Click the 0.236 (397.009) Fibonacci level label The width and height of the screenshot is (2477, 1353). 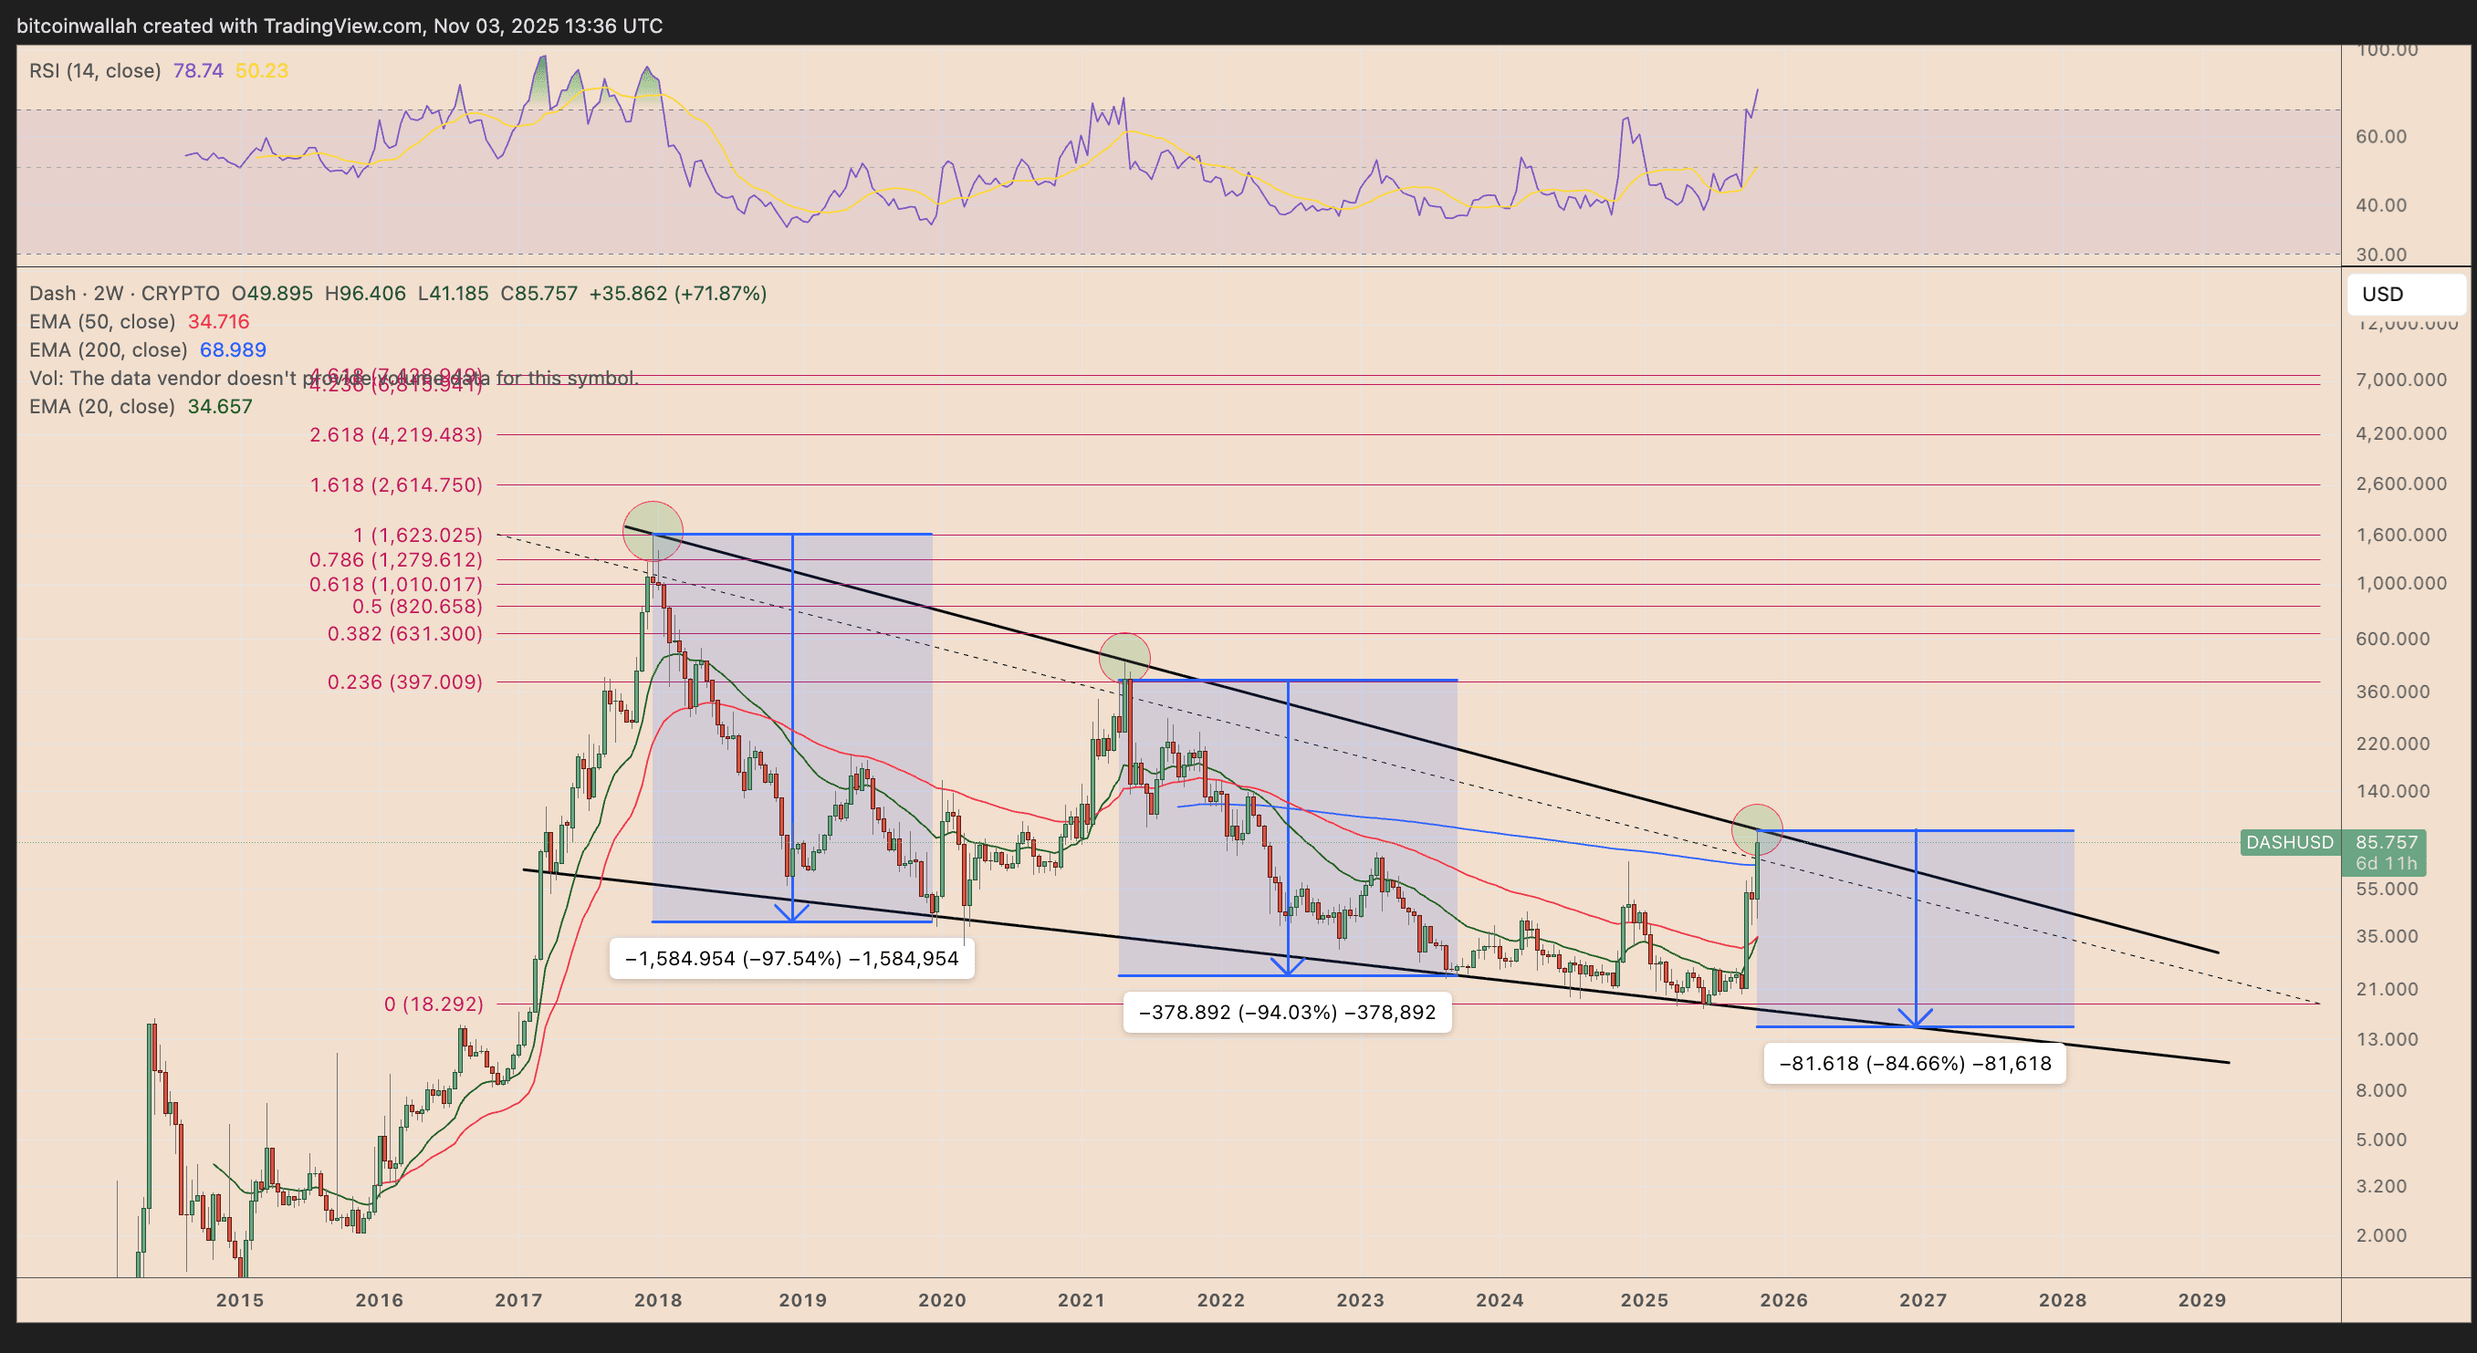coord(405,682)
